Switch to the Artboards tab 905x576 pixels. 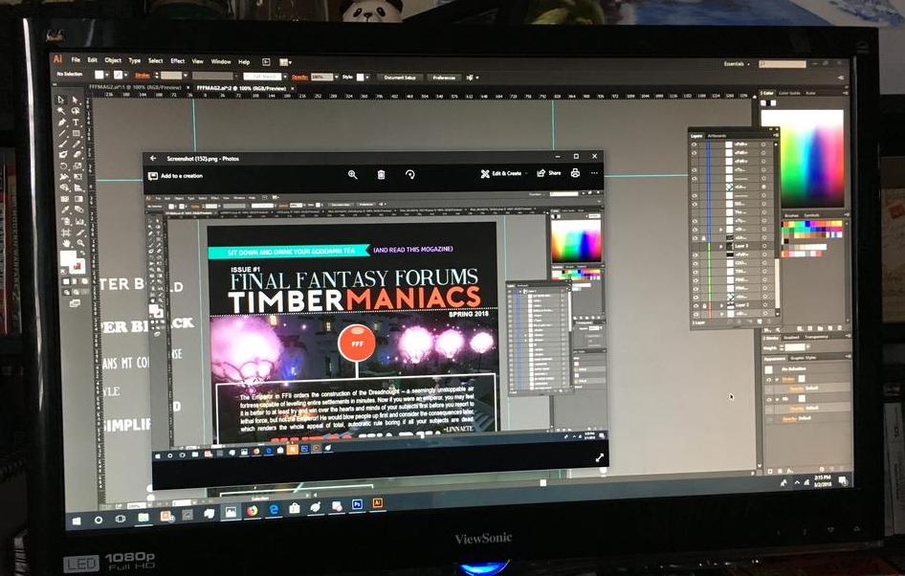[716, 136]
